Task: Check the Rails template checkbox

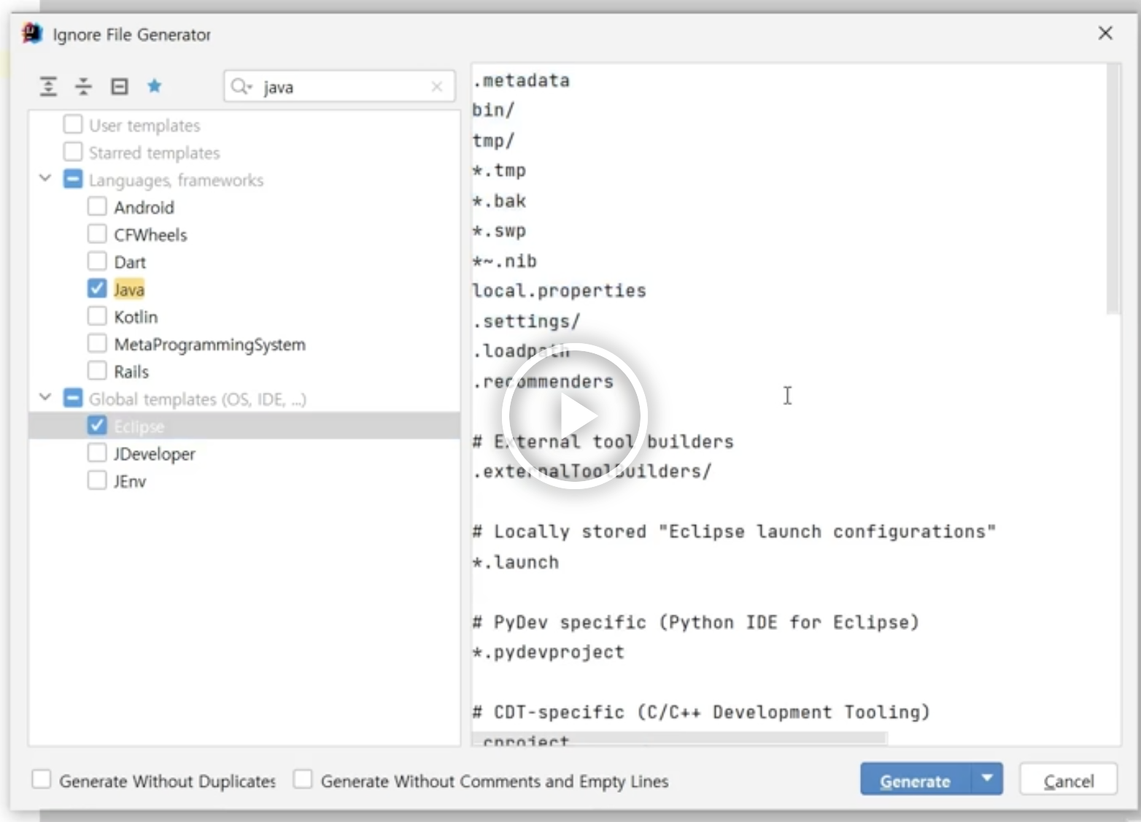Action: click(97, 371)
